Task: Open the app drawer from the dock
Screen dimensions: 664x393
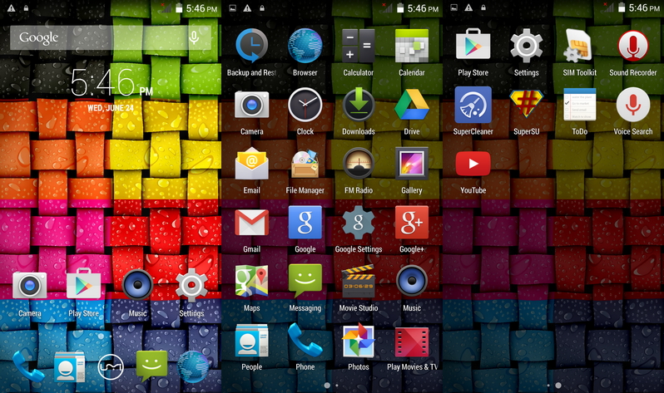Action: (x=111, y=366)
